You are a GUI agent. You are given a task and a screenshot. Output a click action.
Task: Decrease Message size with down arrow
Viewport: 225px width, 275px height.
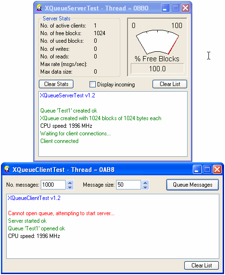145,187
